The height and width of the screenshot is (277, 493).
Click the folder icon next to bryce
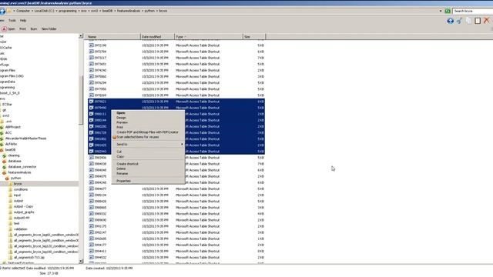(x=10, y=184)
